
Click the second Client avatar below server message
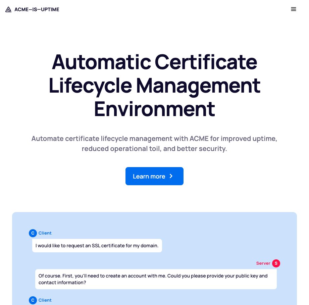(x=33, y=300)
